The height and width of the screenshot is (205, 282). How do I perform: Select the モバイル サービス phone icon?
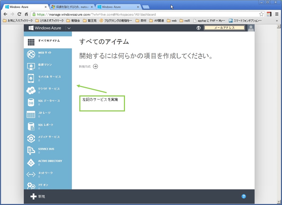coord(31,78)
